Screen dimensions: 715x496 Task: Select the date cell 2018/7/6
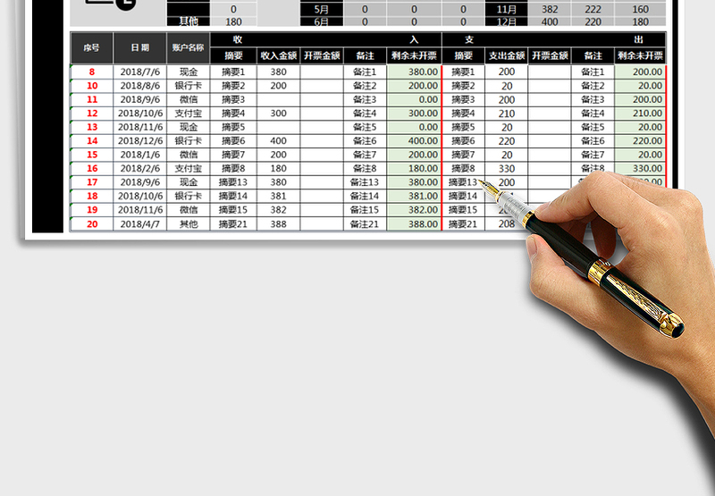tap(140, 71)
